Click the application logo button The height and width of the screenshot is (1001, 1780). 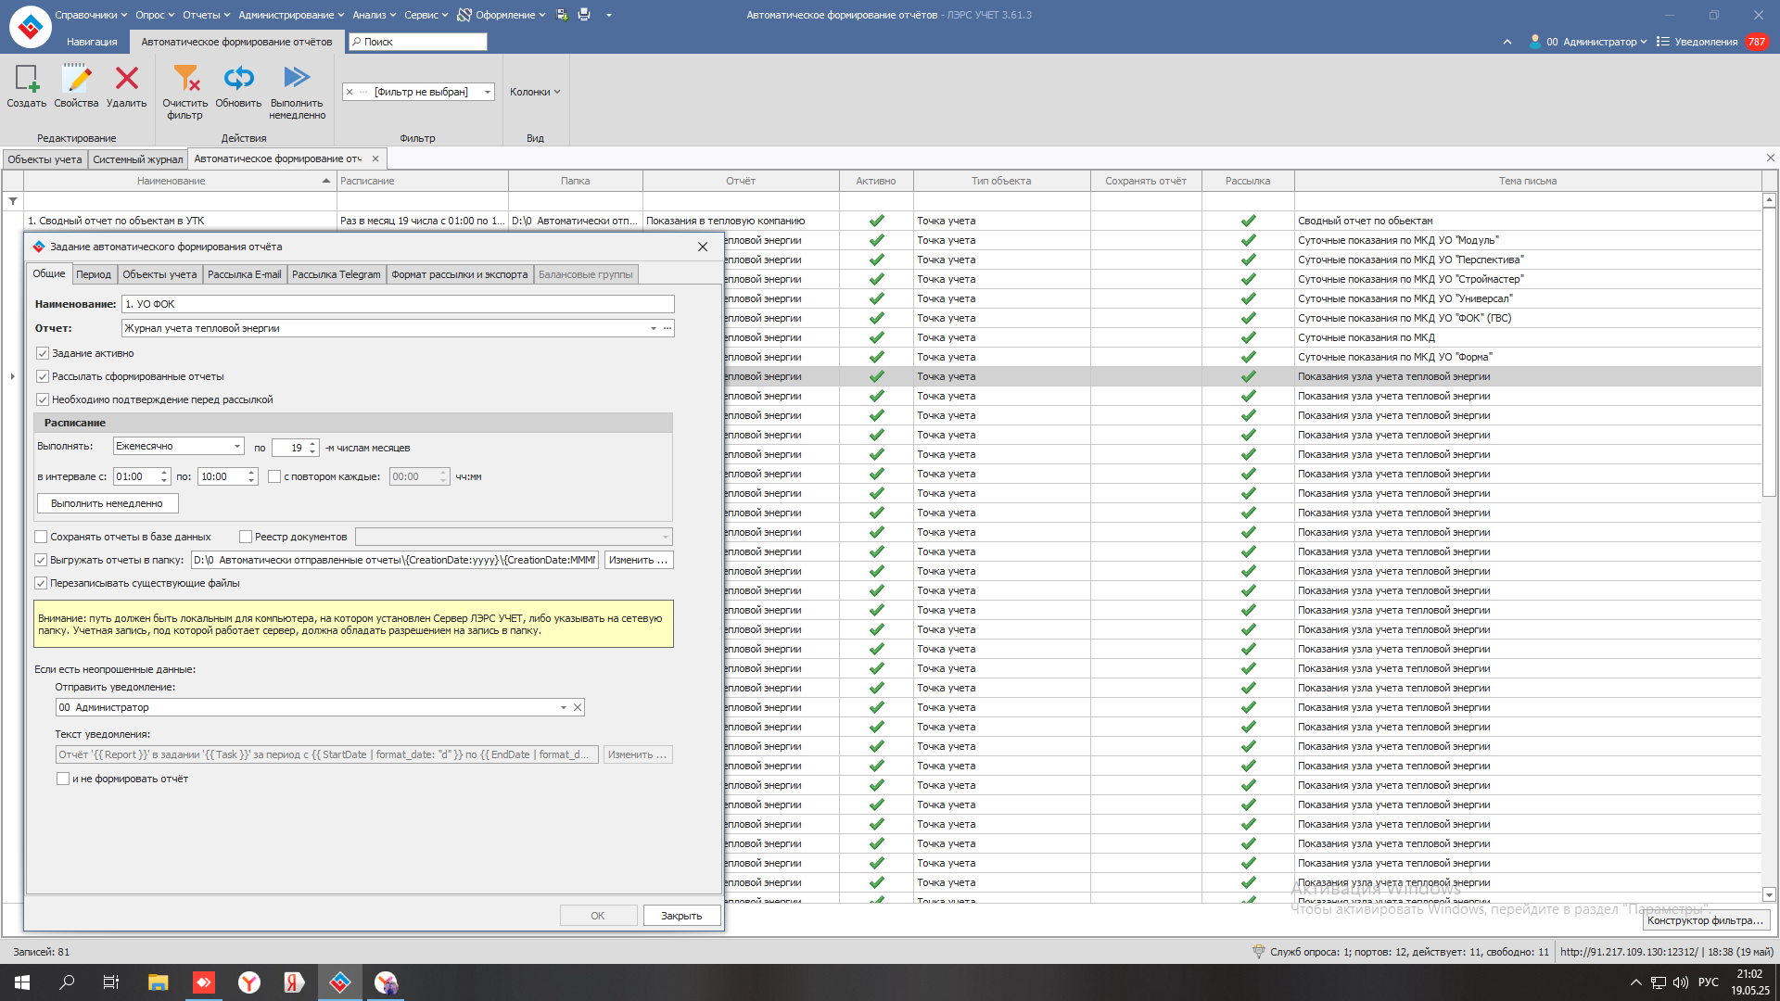point(30,27)
